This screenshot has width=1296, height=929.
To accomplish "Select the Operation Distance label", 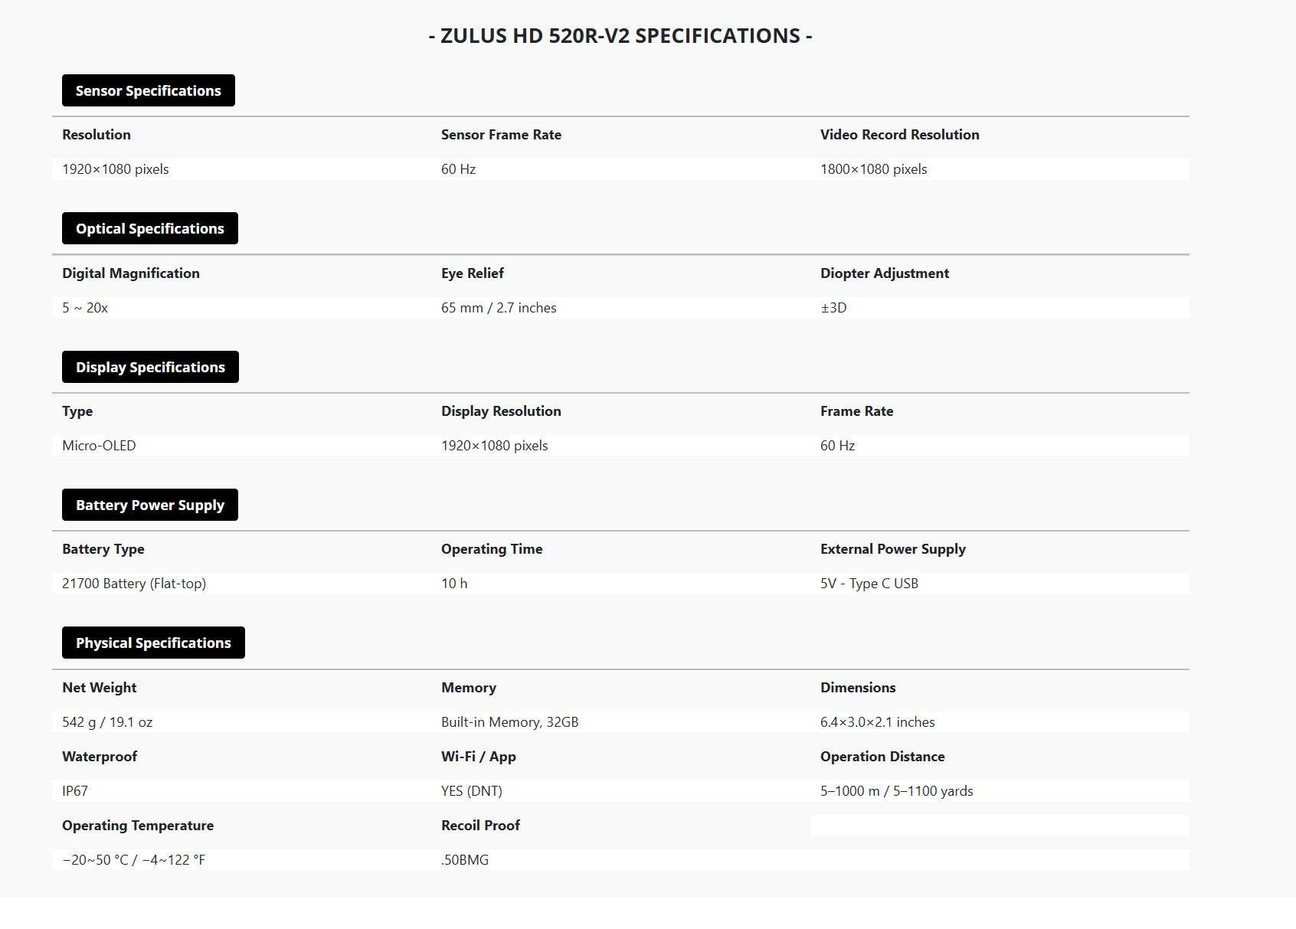I will pos(882,757).
